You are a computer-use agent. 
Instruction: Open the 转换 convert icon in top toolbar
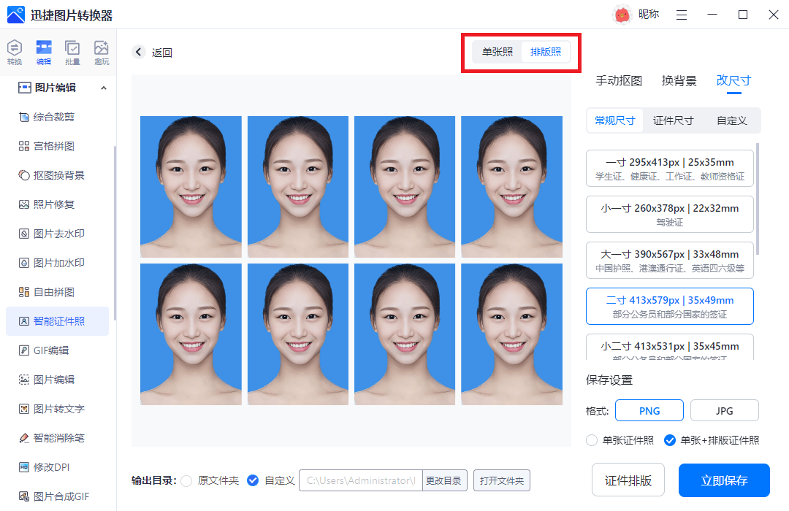pyautogui.click(x=15, y=53)
